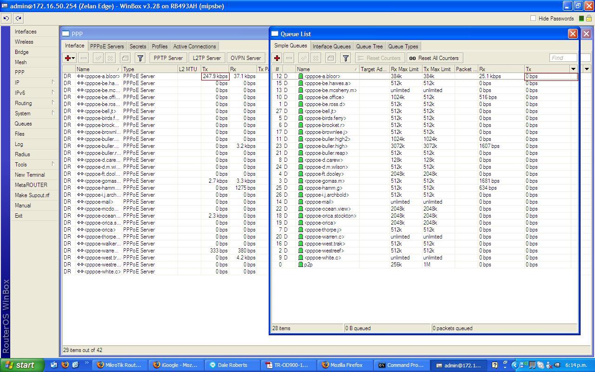Click the help question mark in system tray
595x372 pixels.
click(x=495, y=365)
